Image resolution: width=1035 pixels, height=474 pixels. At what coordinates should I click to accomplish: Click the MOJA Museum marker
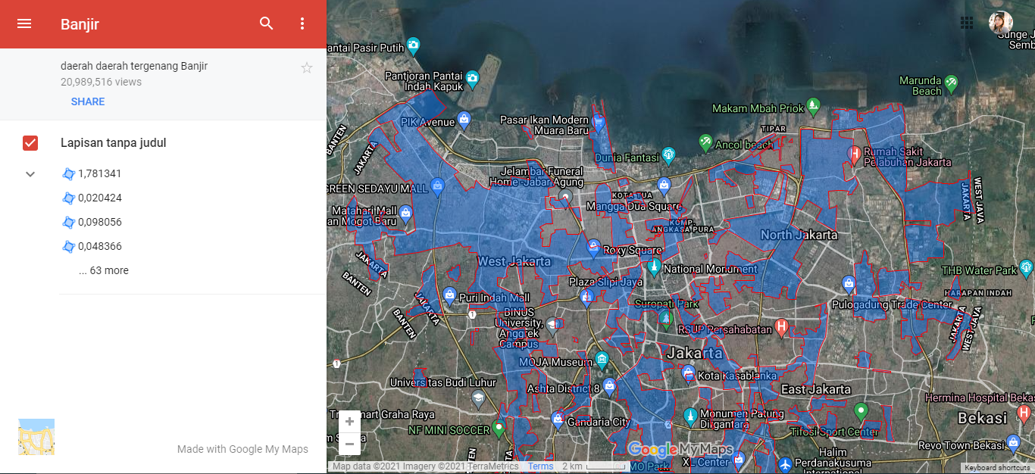[602, 358]
